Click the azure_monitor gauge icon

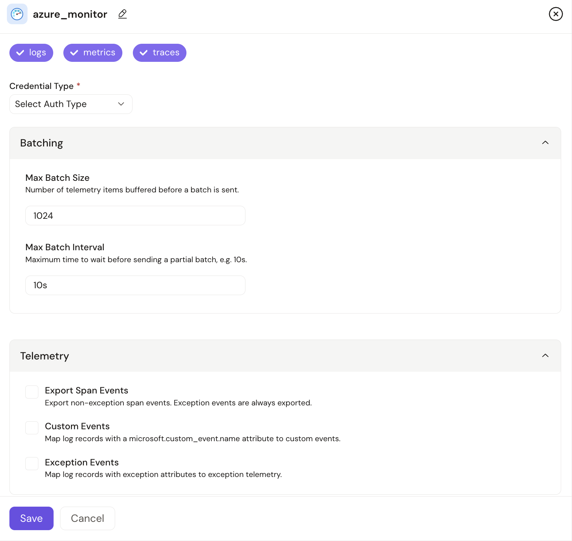point(17,14)
